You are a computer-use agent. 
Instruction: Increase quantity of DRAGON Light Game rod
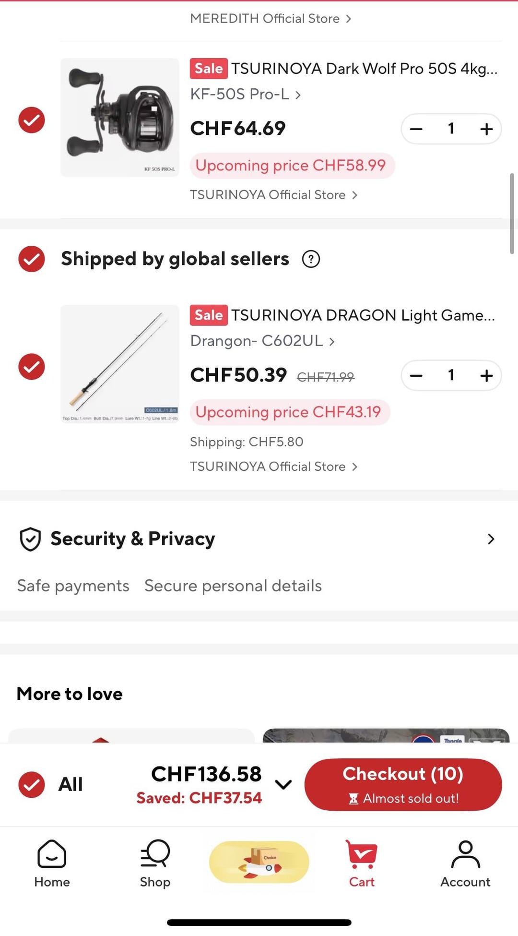click(486, 375)
